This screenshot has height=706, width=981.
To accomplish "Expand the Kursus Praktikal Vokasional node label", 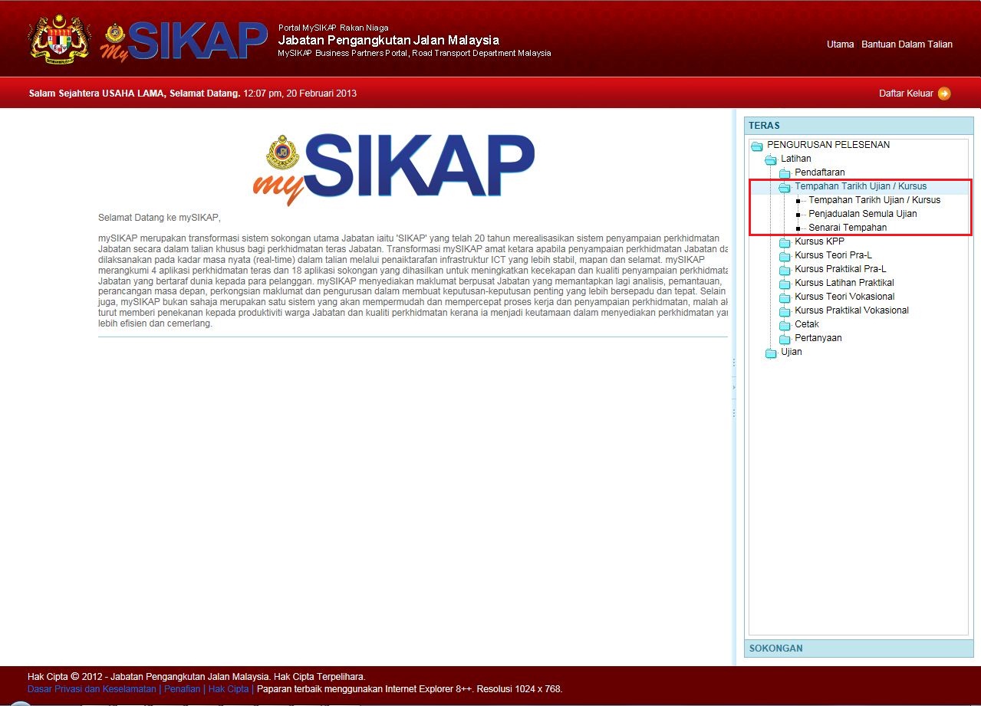I will [851, 310].
